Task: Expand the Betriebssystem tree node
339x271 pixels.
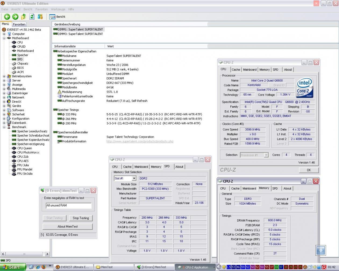Action: coord(4,76)
